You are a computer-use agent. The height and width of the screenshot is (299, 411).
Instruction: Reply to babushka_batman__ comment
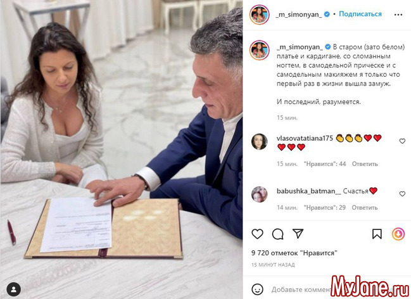(365, 208)
